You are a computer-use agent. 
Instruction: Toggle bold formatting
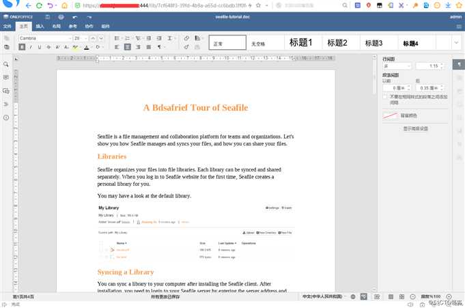point(22,47)
